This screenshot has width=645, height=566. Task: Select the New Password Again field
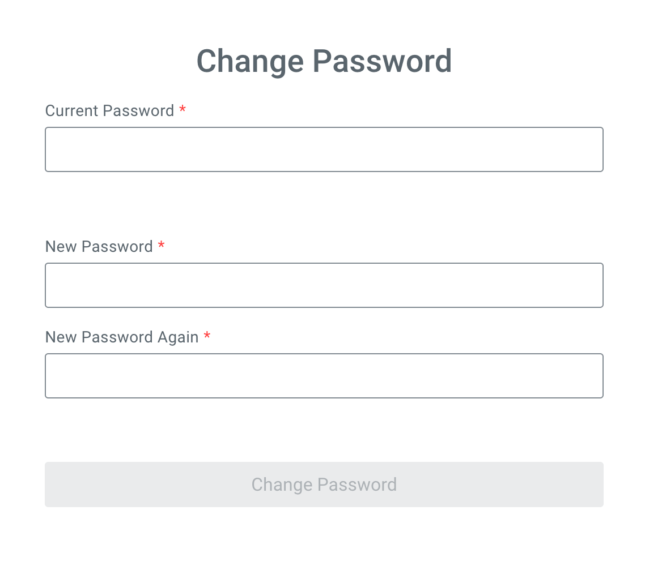[324, 376]
